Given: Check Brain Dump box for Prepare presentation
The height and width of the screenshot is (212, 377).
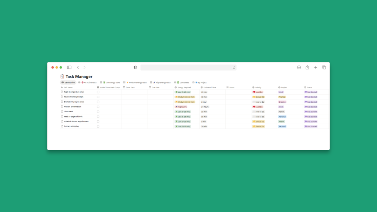Looking at the screenshot, I should point(98,107).
